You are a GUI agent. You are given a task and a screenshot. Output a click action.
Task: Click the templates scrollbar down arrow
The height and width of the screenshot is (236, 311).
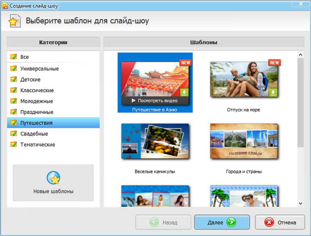point(301,204)
